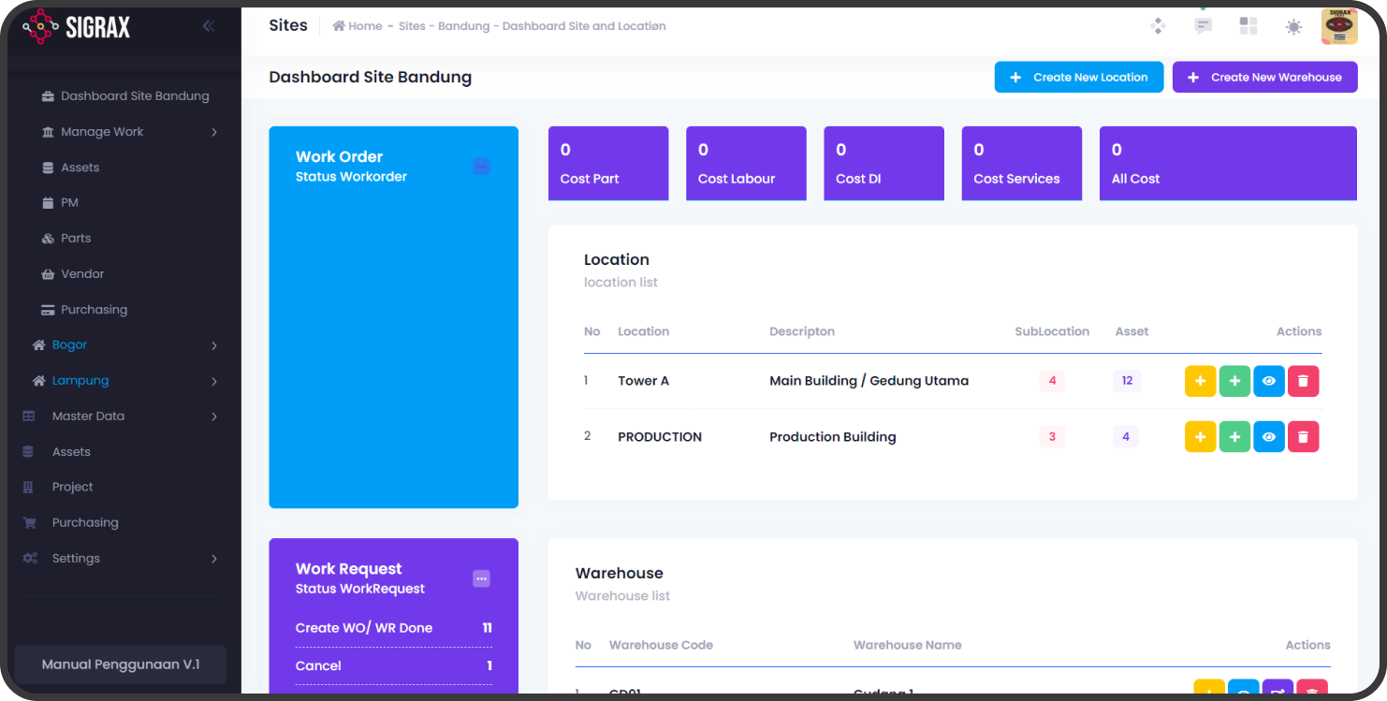
Task: Open Parts in the sidebar menu
Action: click(x=76, y=239)
